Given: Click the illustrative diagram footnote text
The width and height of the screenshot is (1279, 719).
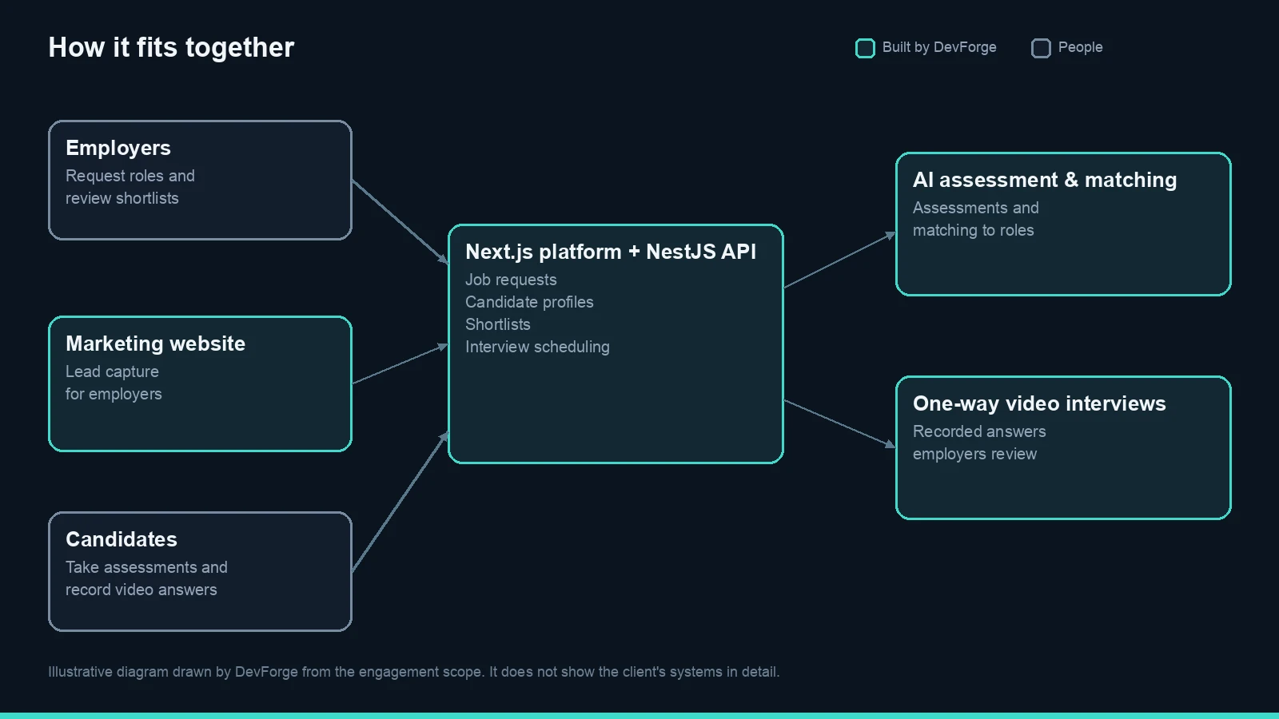Looking at the screenshot, I should point(414,672).
